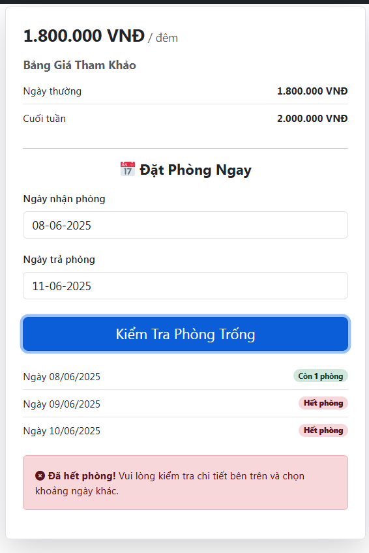Select the Ngày 08/06/2025 availability row
Image resolution: width=369 pixels, height=553 pixels.
pyautogui.click(x=185, y=376)
